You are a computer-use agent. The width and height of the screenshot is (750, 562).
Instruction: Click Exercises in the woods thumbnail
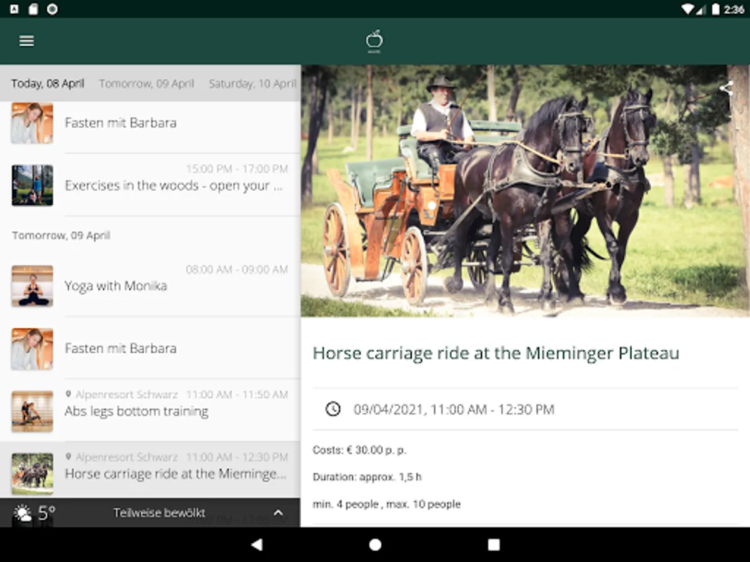[x=32, y=185]
